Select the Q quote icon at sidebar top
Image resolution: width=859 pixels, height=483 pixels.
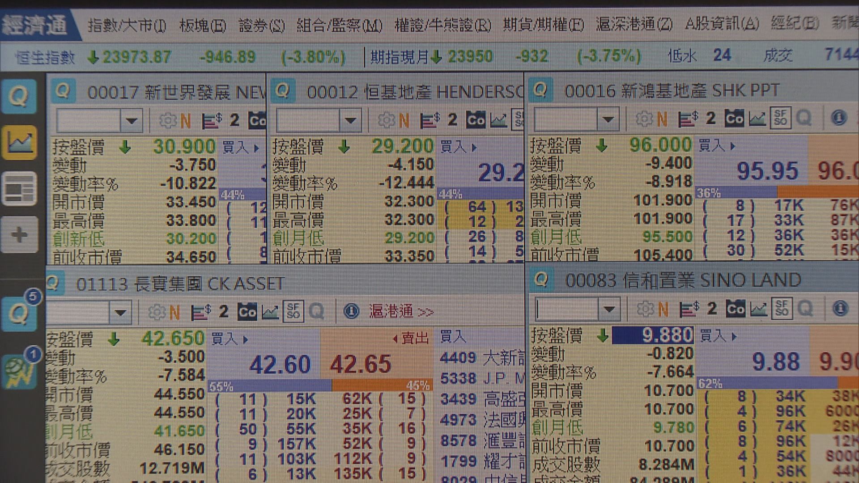(x=19, y=96)
